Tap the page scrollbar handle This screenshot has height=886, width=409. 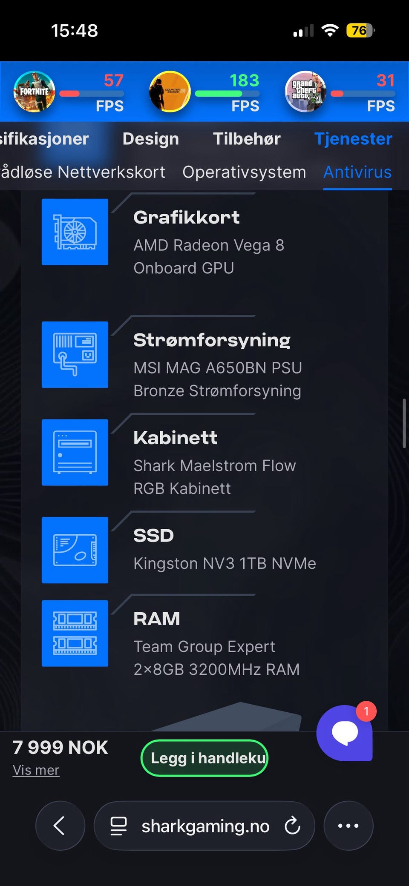click(x=404, y=423)
